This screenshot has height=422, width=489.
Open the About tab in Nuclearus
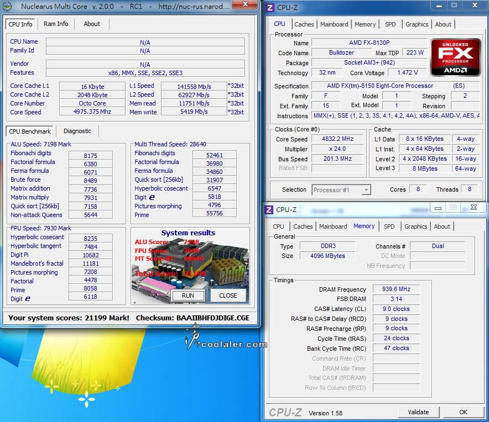[x=92, y=24]
